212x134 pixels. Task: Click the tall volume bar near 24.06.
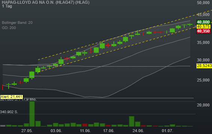tap(131, 121)
